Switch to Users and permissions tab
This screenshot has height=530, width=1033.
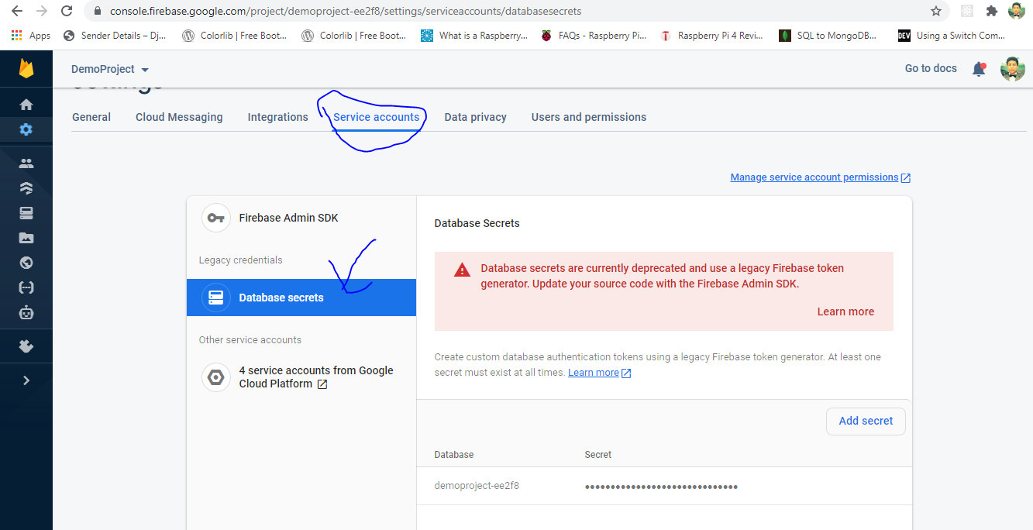[588, 117]
